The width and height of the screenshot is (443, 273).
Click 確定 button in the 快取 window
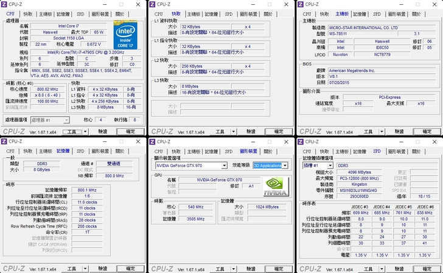coord(279,132)
